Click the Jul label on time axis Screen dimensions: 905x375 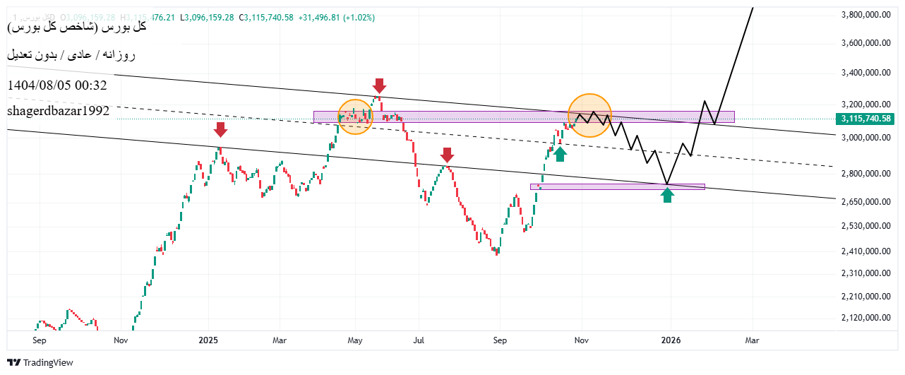[x=419, y=340]
